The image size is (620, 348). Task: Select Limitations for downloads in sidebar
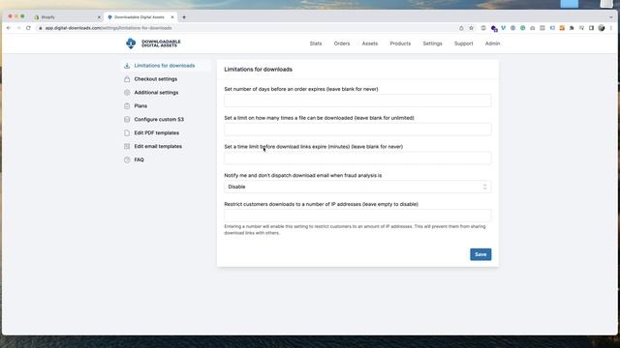coord(166,66)
